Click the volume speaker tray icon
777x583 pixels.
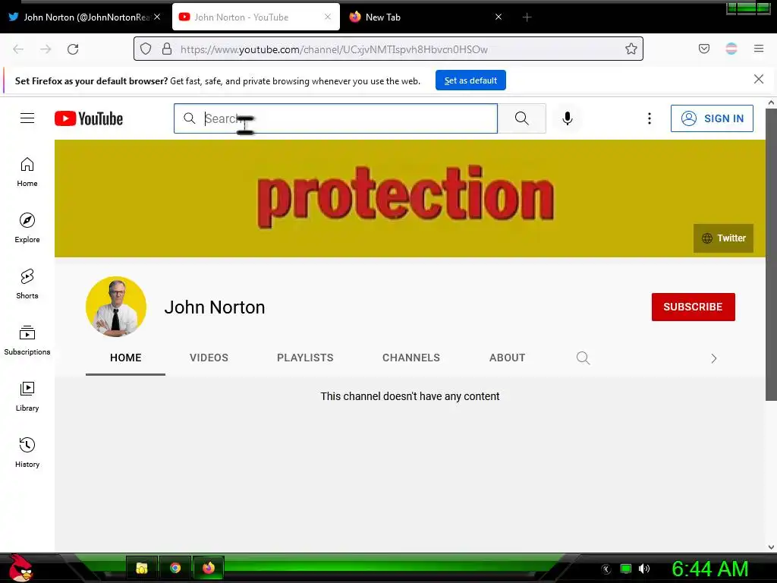643,569
